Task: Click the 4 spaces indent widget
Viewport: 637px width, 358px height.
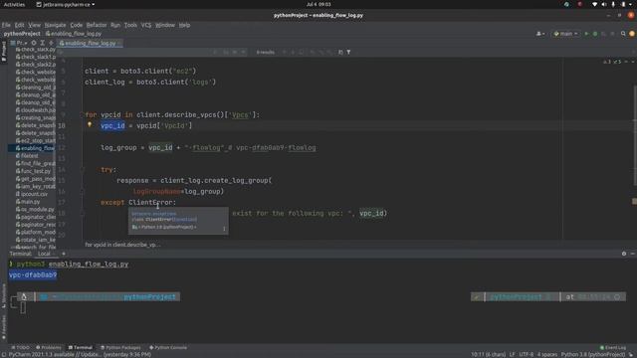Action: (547, 354)
